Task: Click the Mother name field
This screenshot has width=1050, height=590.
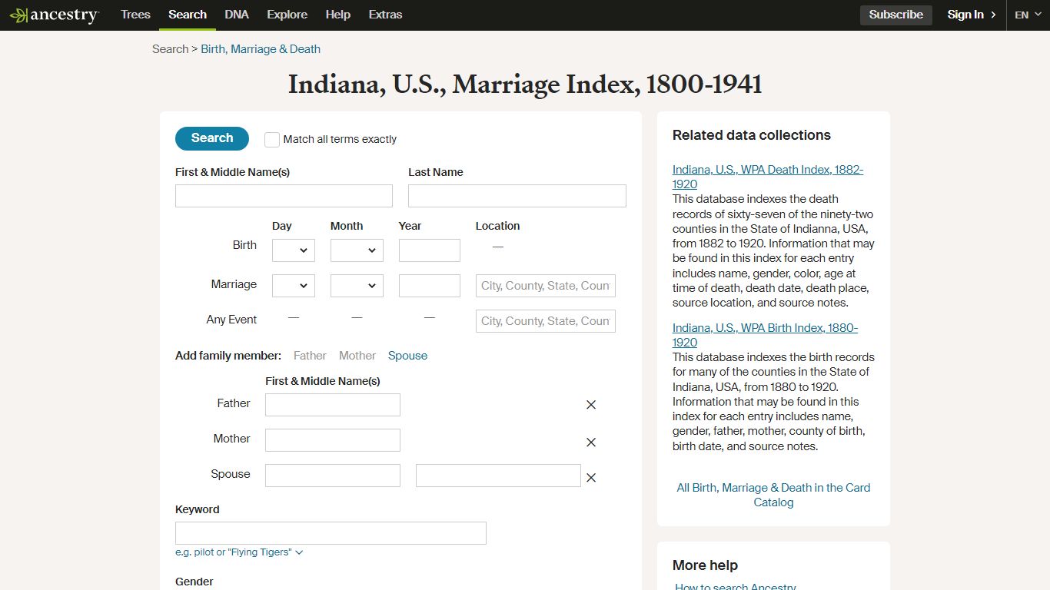Action: (333, 440)
